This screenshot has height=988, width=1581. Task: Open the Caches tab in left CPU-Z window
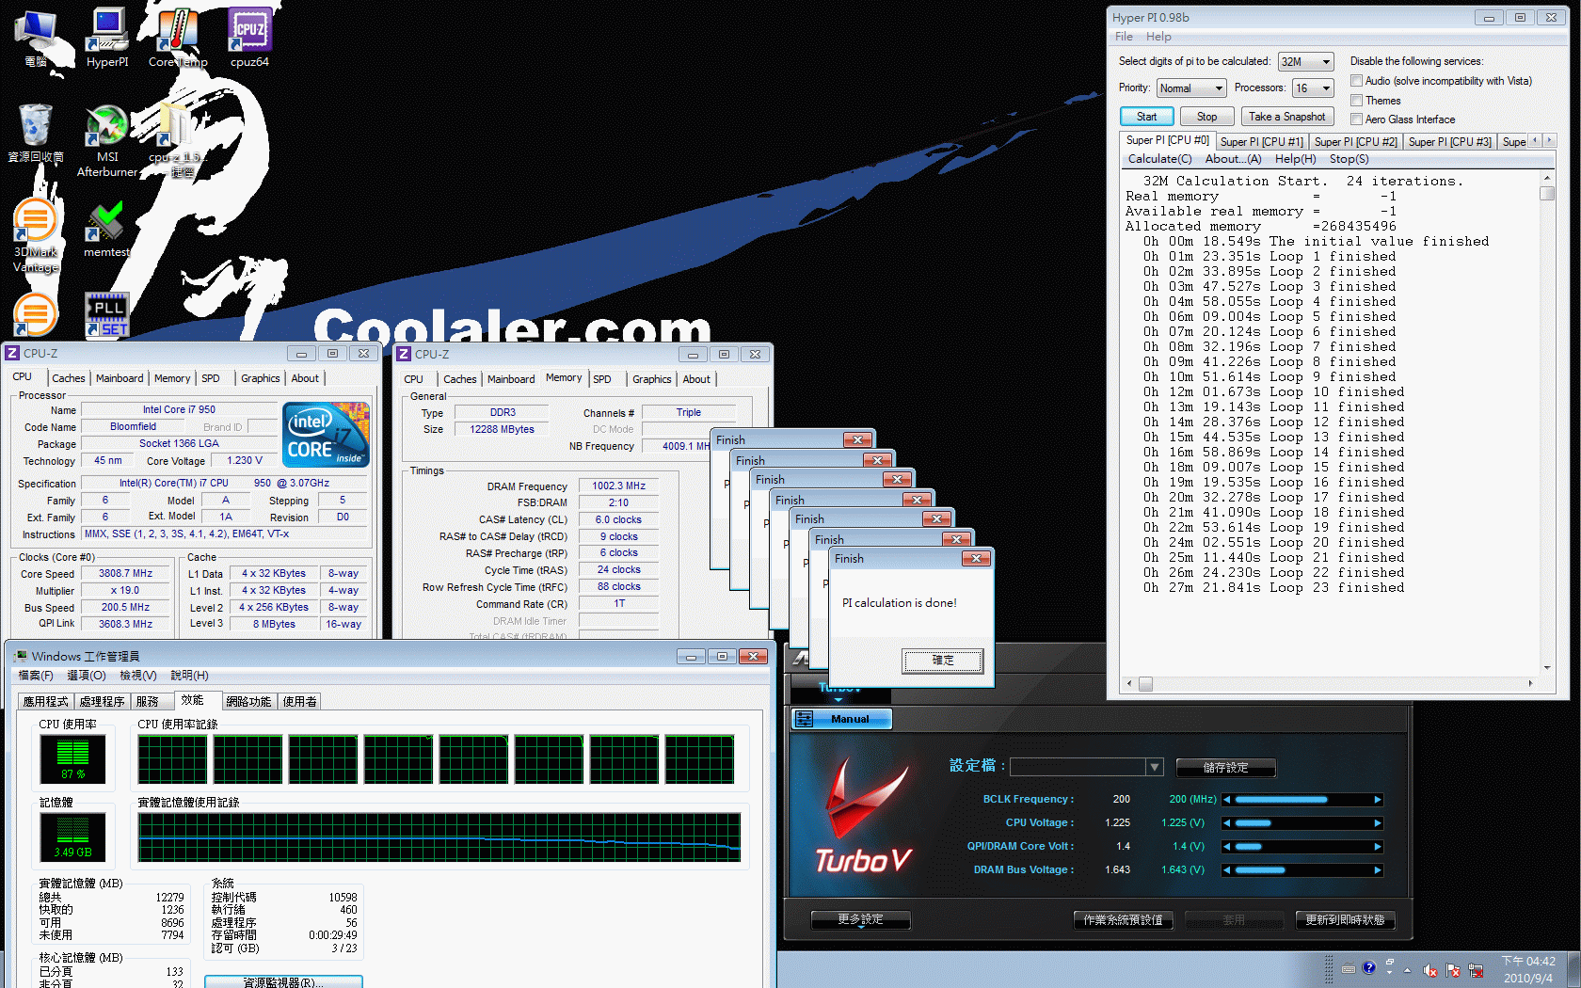[x=69, y=378]
